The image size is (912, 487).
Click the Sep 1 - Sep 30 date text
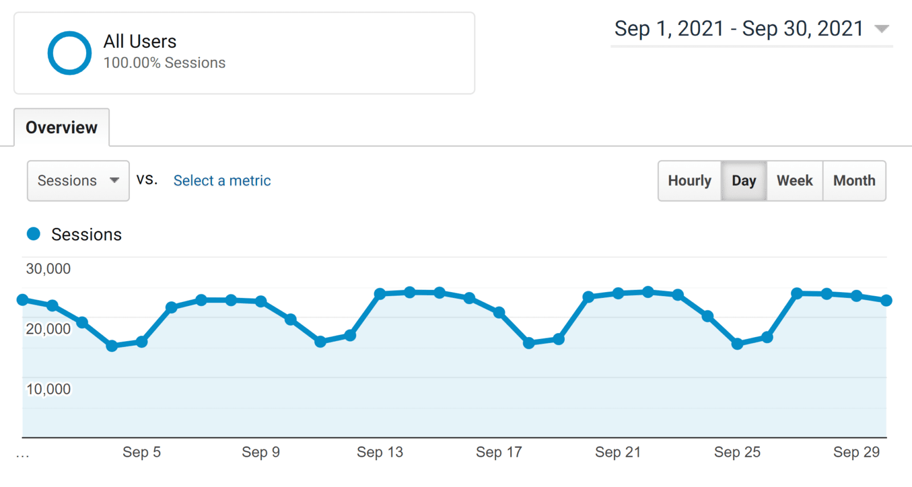pyautogui.click(x=738, y=28)
